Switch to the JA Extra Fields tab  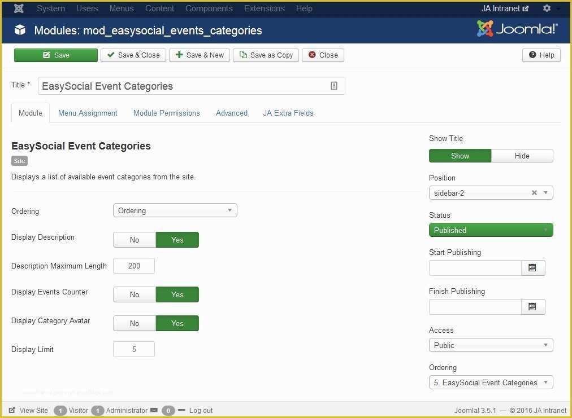coord(288,113)
